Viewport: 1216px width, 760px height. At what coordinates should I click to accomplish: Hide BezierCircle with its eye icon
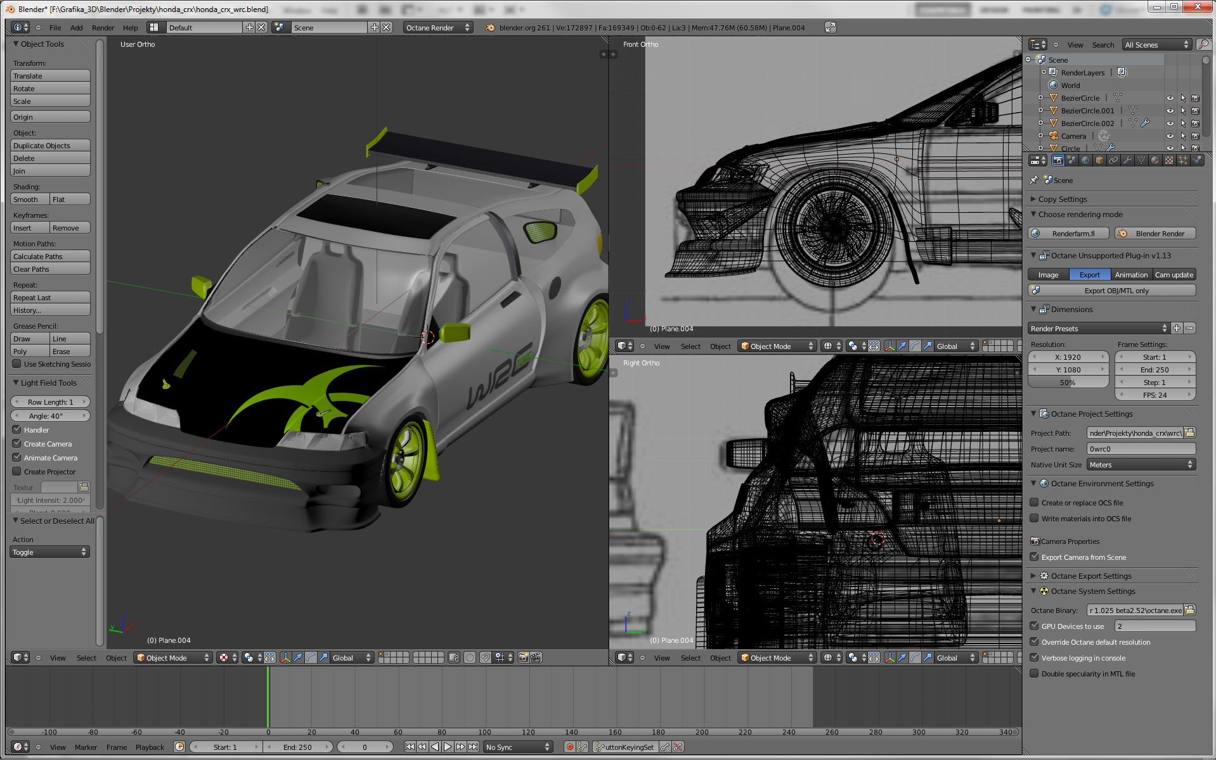click(x=1170, y=98)
